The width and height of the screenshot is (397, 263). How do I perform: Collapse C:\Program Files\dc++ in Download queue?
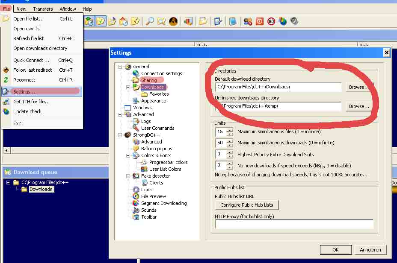[x=9, y=182]
